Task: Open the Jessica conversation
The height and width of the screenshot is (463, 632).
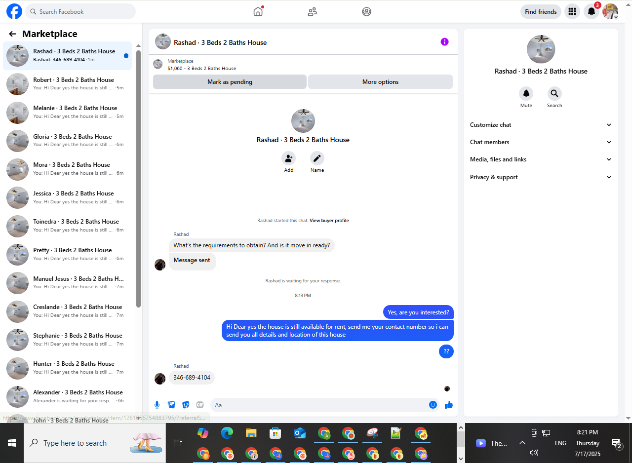Action: pyautogui.click(x=68, y=197)
